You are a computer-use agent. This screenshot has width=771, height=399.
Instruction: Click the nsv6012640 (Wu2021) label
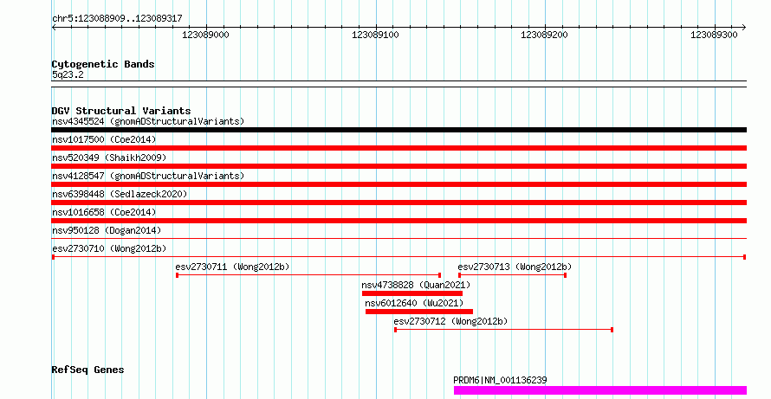point(414,303)
